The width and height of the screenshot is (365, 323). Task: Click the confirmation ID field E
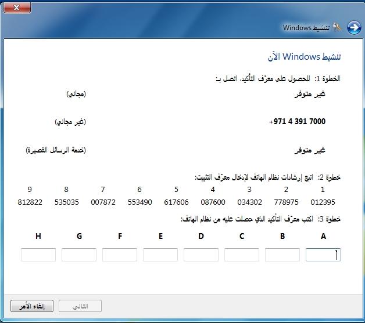coord(160,255)
